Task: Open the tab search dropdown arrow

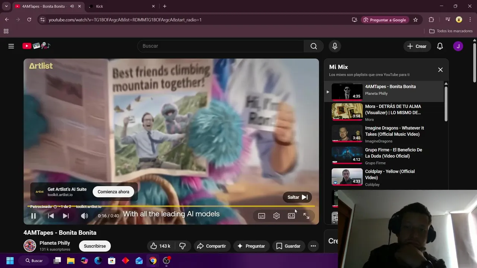Action: click(6, 6)
